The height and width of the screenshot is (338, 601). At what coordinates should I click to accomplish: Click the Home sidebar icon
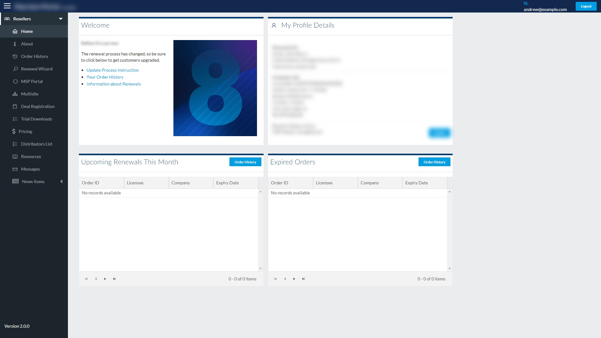(15, 31)
